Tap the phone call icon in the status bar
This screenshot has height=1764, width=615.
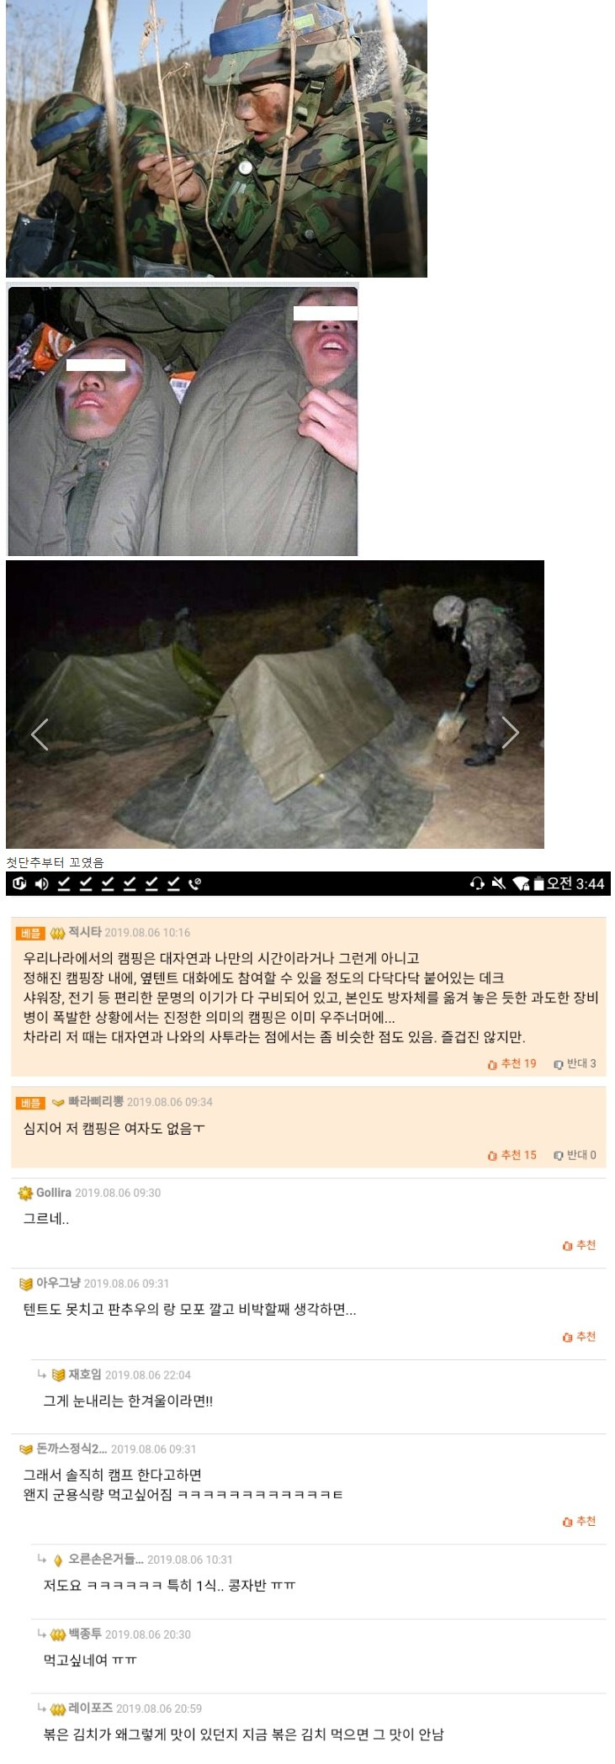194,883
